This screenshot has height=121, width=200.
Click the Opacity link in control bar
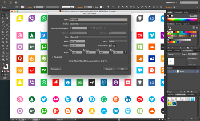[x=80, y=7]
